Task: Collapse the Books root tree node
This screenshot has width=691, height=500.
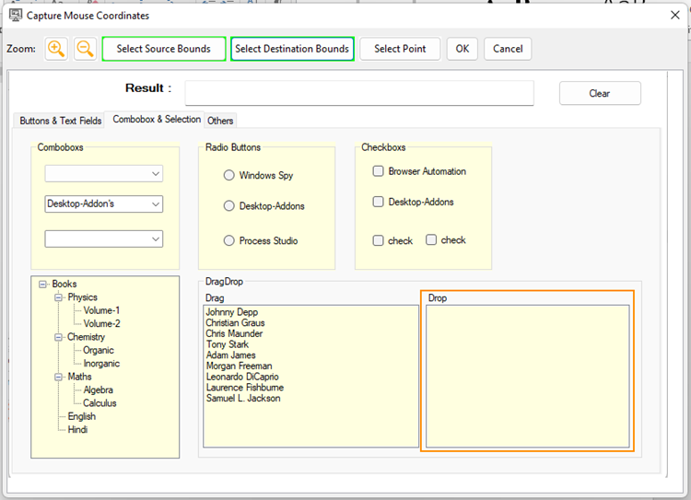Action: pos(43,285)
